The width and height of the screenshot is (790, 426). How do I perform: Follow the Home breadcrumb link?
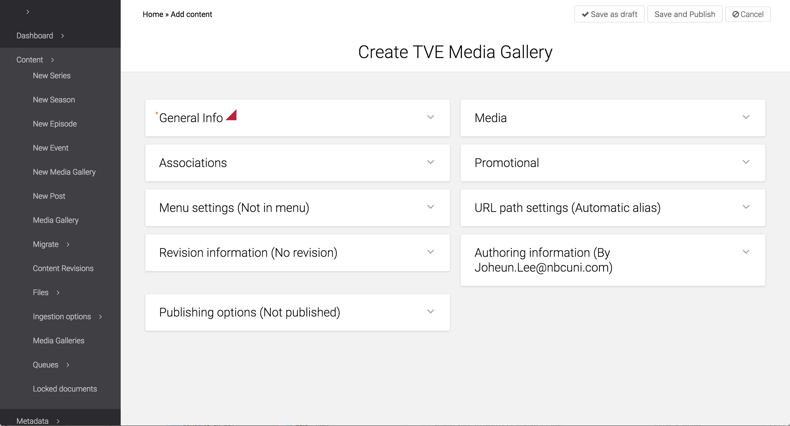tap(153, 15)
